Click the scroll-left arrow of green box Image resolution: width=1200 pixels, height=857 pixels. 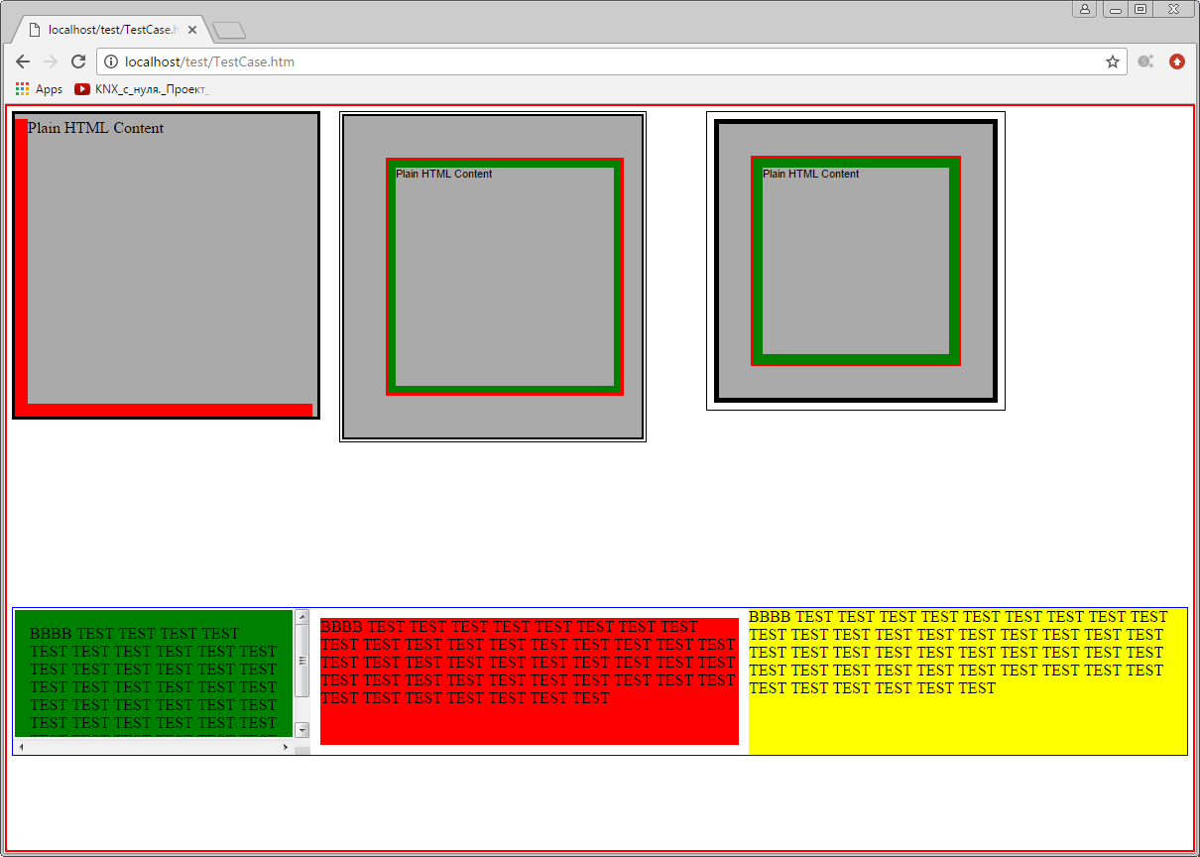(x=22, y=747)
